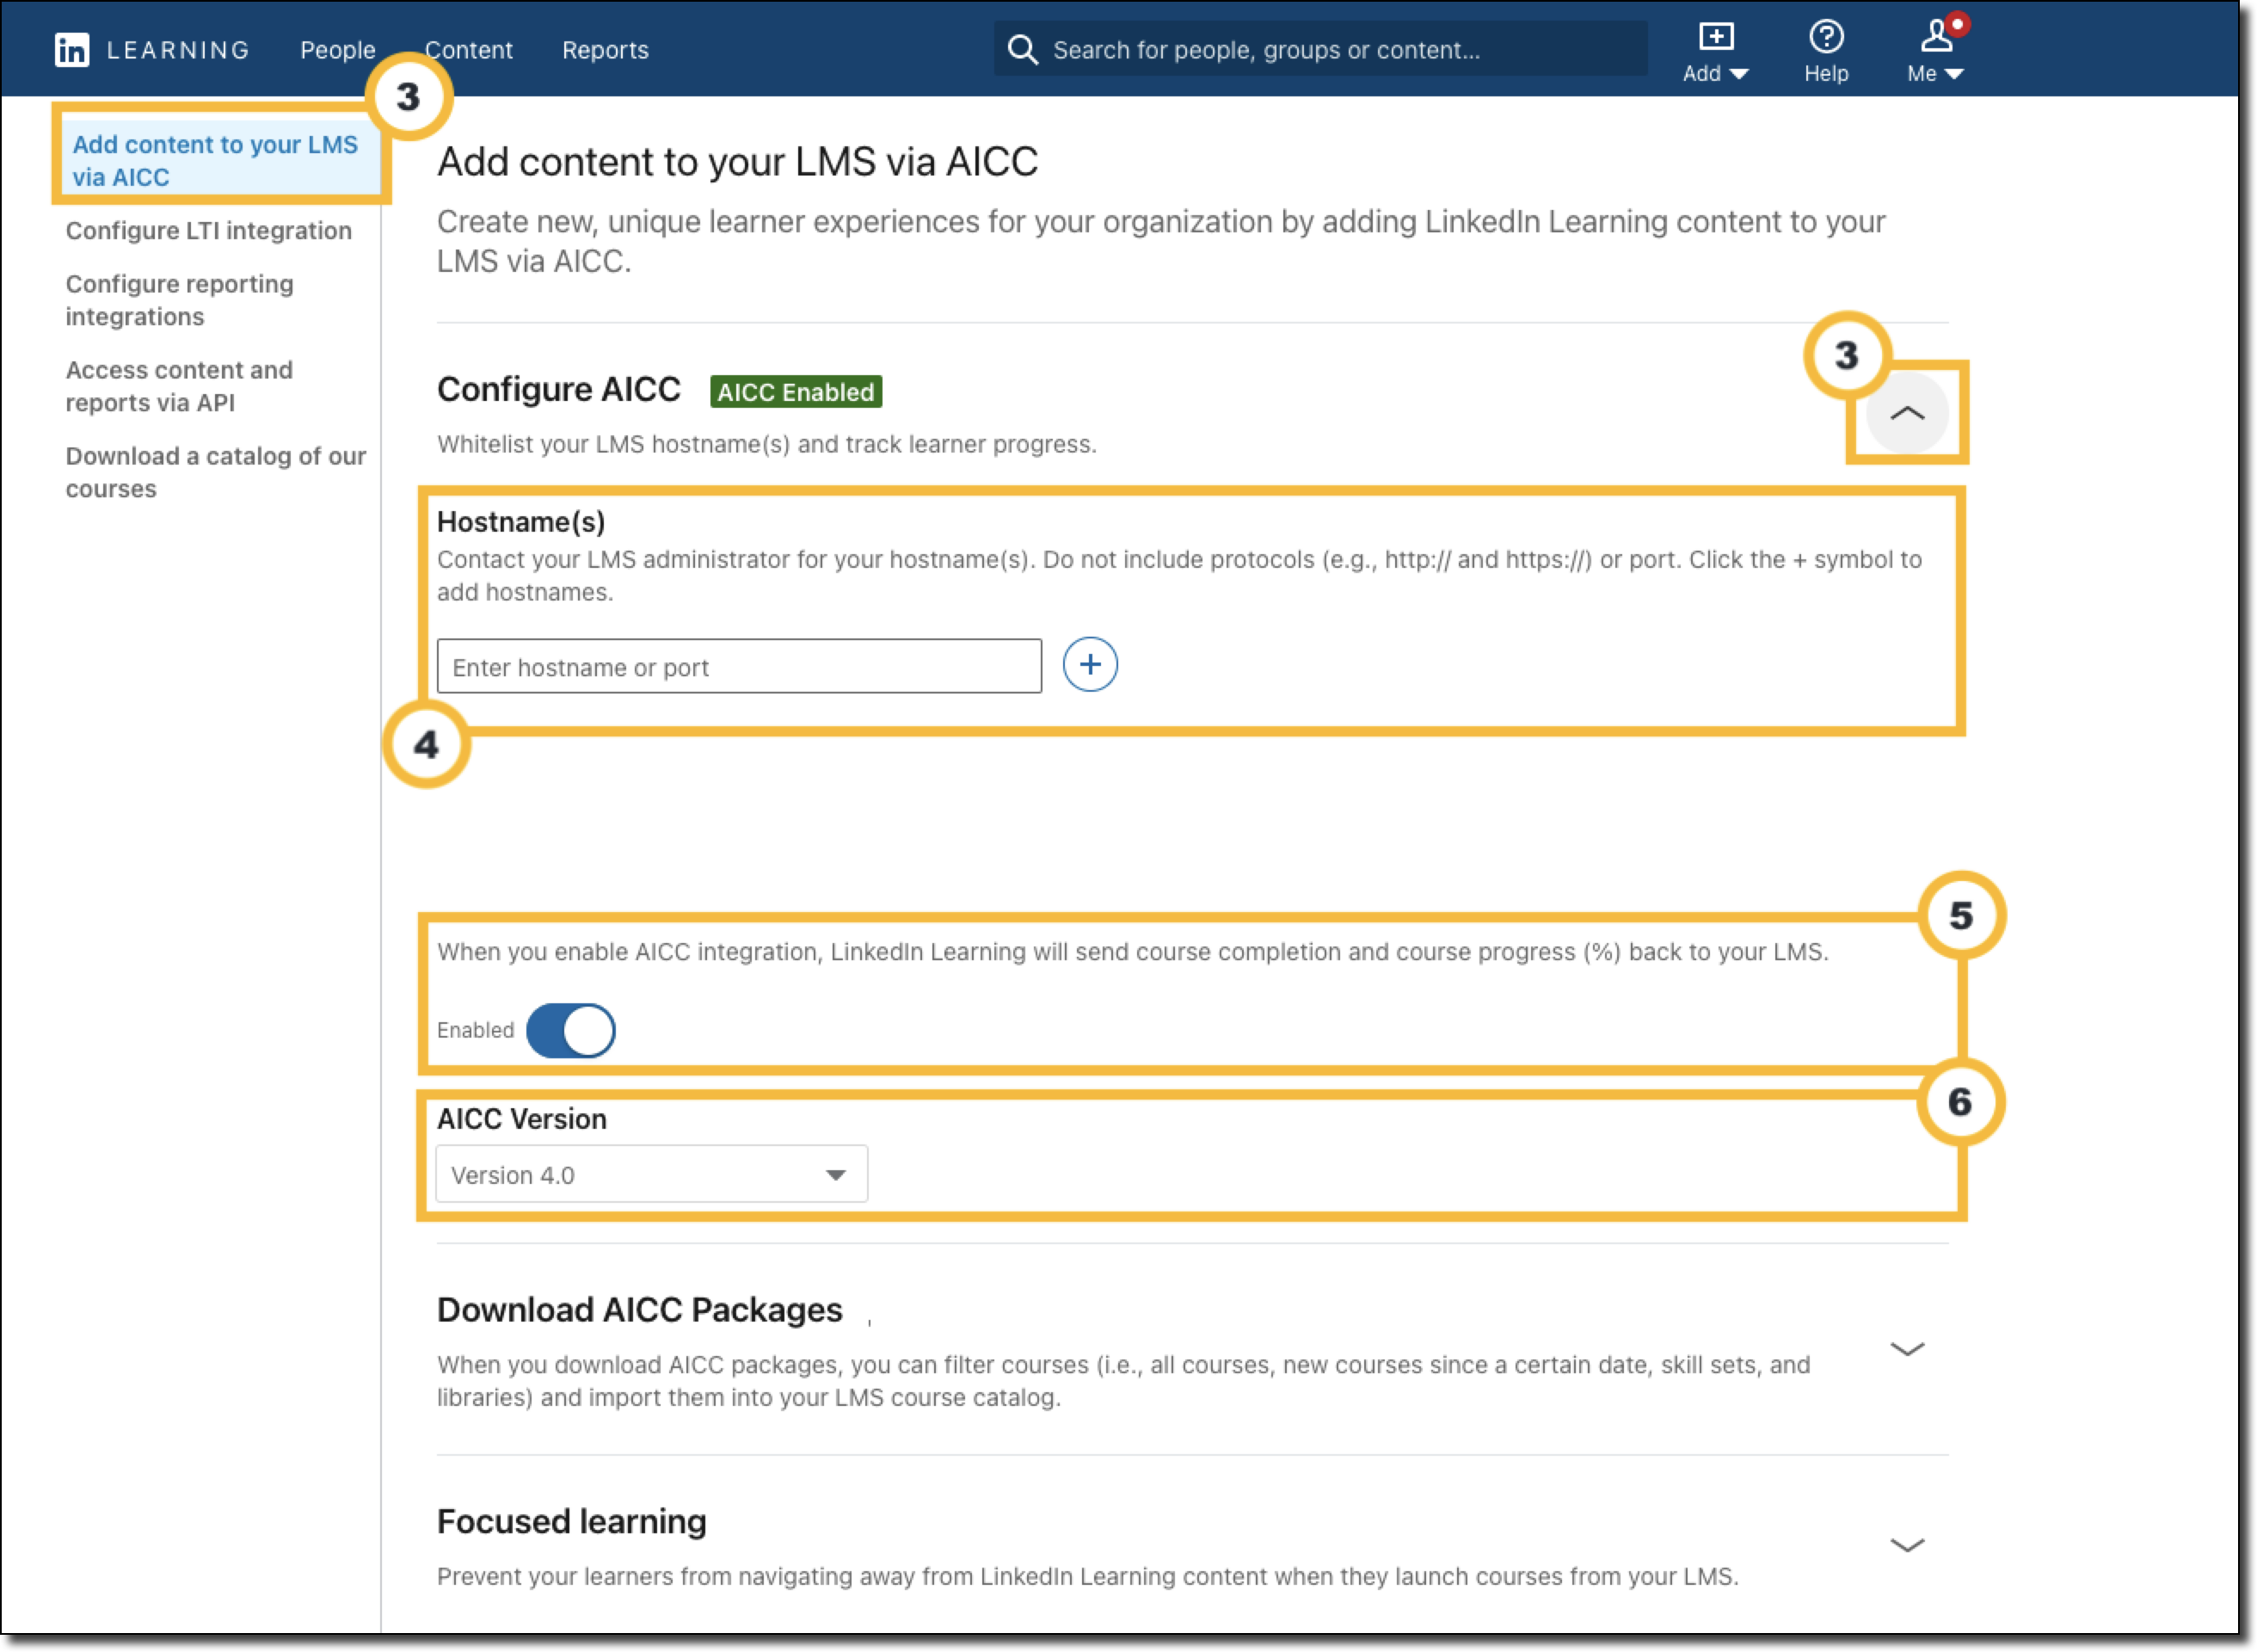Open the Reports menu

[605, 50]
